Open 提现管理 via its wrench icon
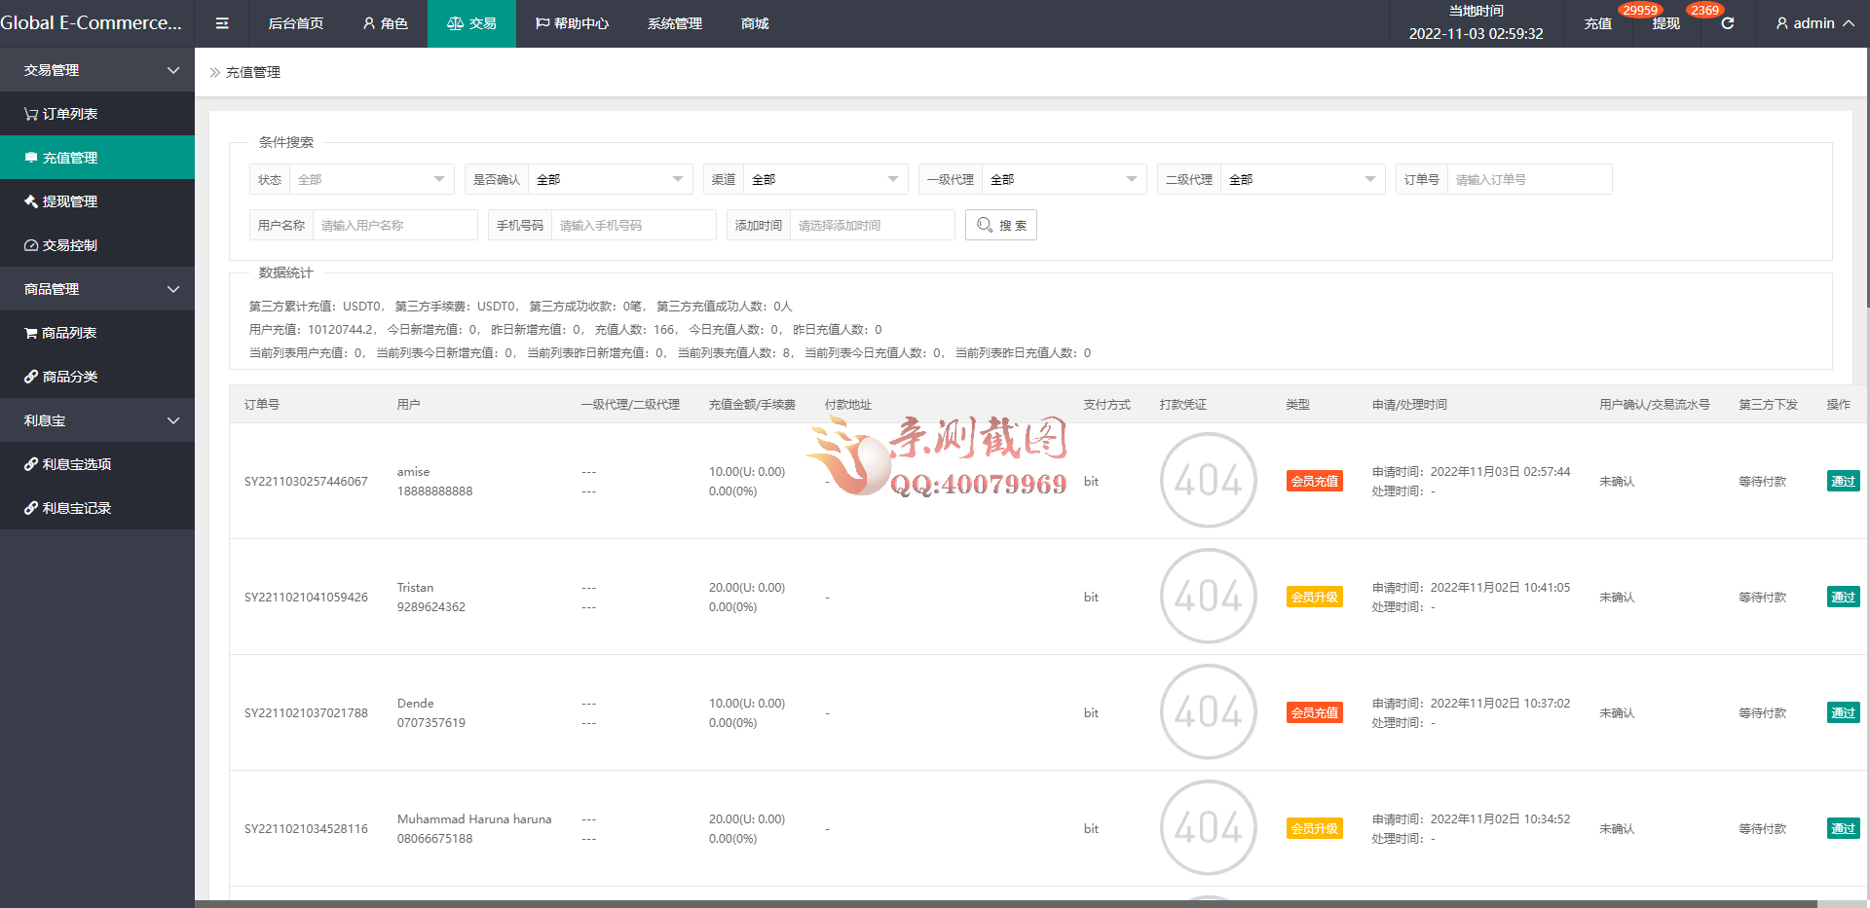1870x908 pixels. click(30, 201)
